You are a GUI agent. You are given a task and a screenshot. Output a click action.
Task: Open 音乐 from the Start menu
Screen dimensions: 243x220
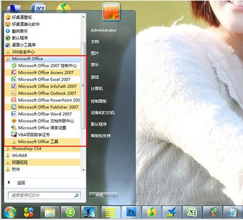click(x=95, y=65)
